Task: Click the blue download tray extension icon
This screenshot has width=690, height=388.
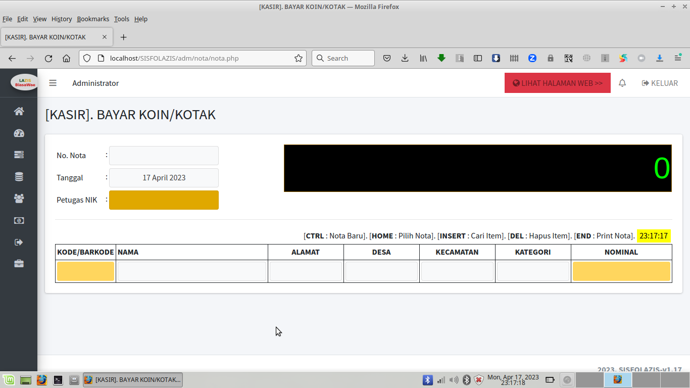Action: point(660,58)
